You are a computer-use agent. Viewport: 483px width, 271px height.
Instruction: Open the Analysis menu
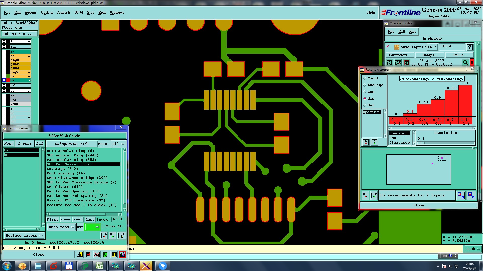pos(63,12)
